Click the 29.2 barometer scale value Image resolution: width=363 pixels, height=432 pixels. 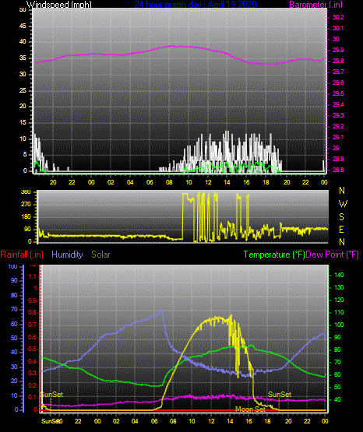pyautogui.click(x=338, y=126)
